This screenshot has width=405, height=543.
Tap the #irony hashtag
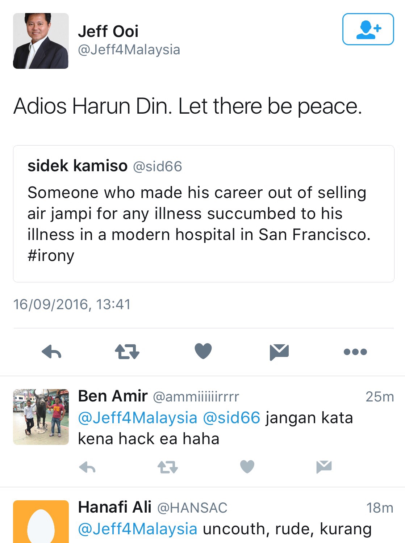51,256
